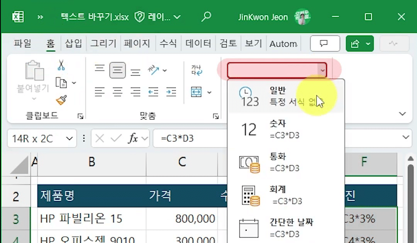Screen dimensions: 417x243
Task: Toggle middle vertical alignment
Action: pyautogui.click(x=117, y=70)
